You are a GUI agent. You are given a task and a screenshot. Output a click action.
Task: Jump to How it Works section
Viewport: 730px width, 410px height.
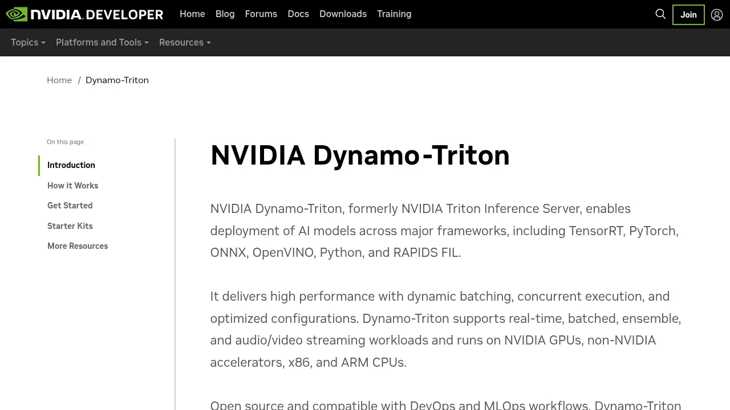(x=72, y=186)
